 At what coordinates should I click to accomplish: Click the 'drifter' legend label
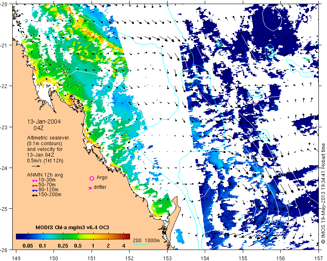[x=100, y=187]
